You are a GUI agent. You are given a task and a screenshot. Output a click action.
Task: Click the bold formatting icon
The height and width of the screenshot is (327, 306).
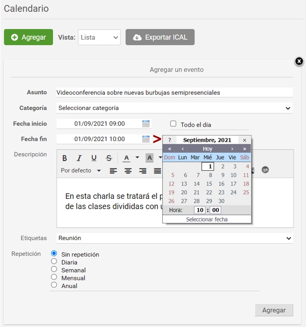coord(65,158)
